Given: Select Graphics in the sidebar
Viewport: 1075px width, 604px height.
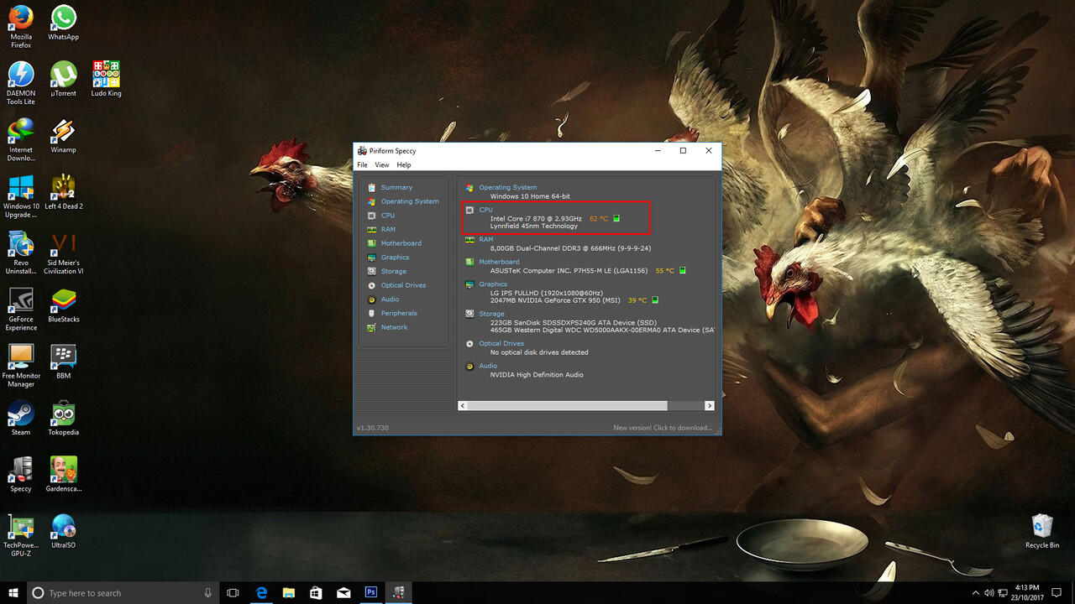Looking at the screenshot, I should coord(395,258).
